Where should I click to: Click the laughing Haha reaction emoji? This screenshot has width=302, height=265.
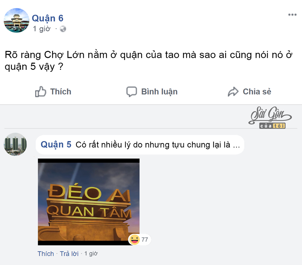point(134,240)
